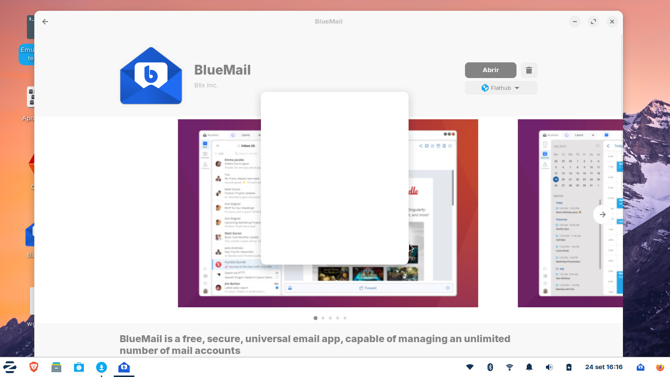Screen dimensions: 670x377
Task: Click the volume speaker tray icon
Action: coord(549,367)
